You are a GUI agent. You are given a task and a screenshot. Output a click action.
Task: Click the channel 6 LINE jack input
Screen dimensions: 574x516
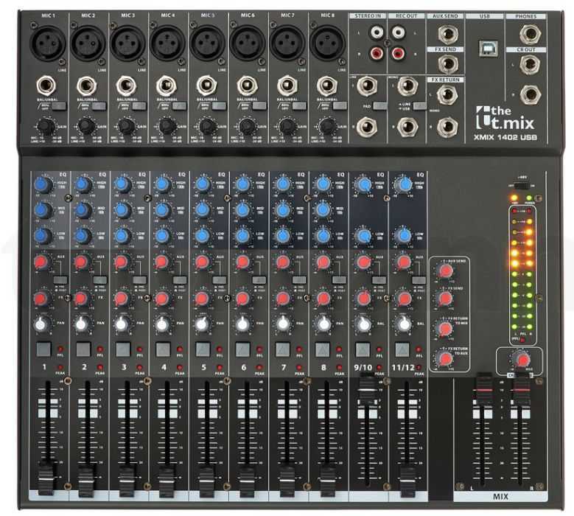(247, 86)
